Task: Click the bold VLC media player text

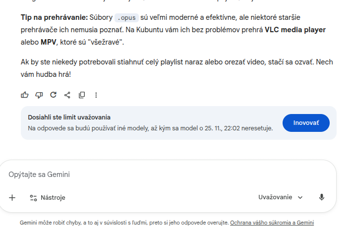Action: click(295, 30)
